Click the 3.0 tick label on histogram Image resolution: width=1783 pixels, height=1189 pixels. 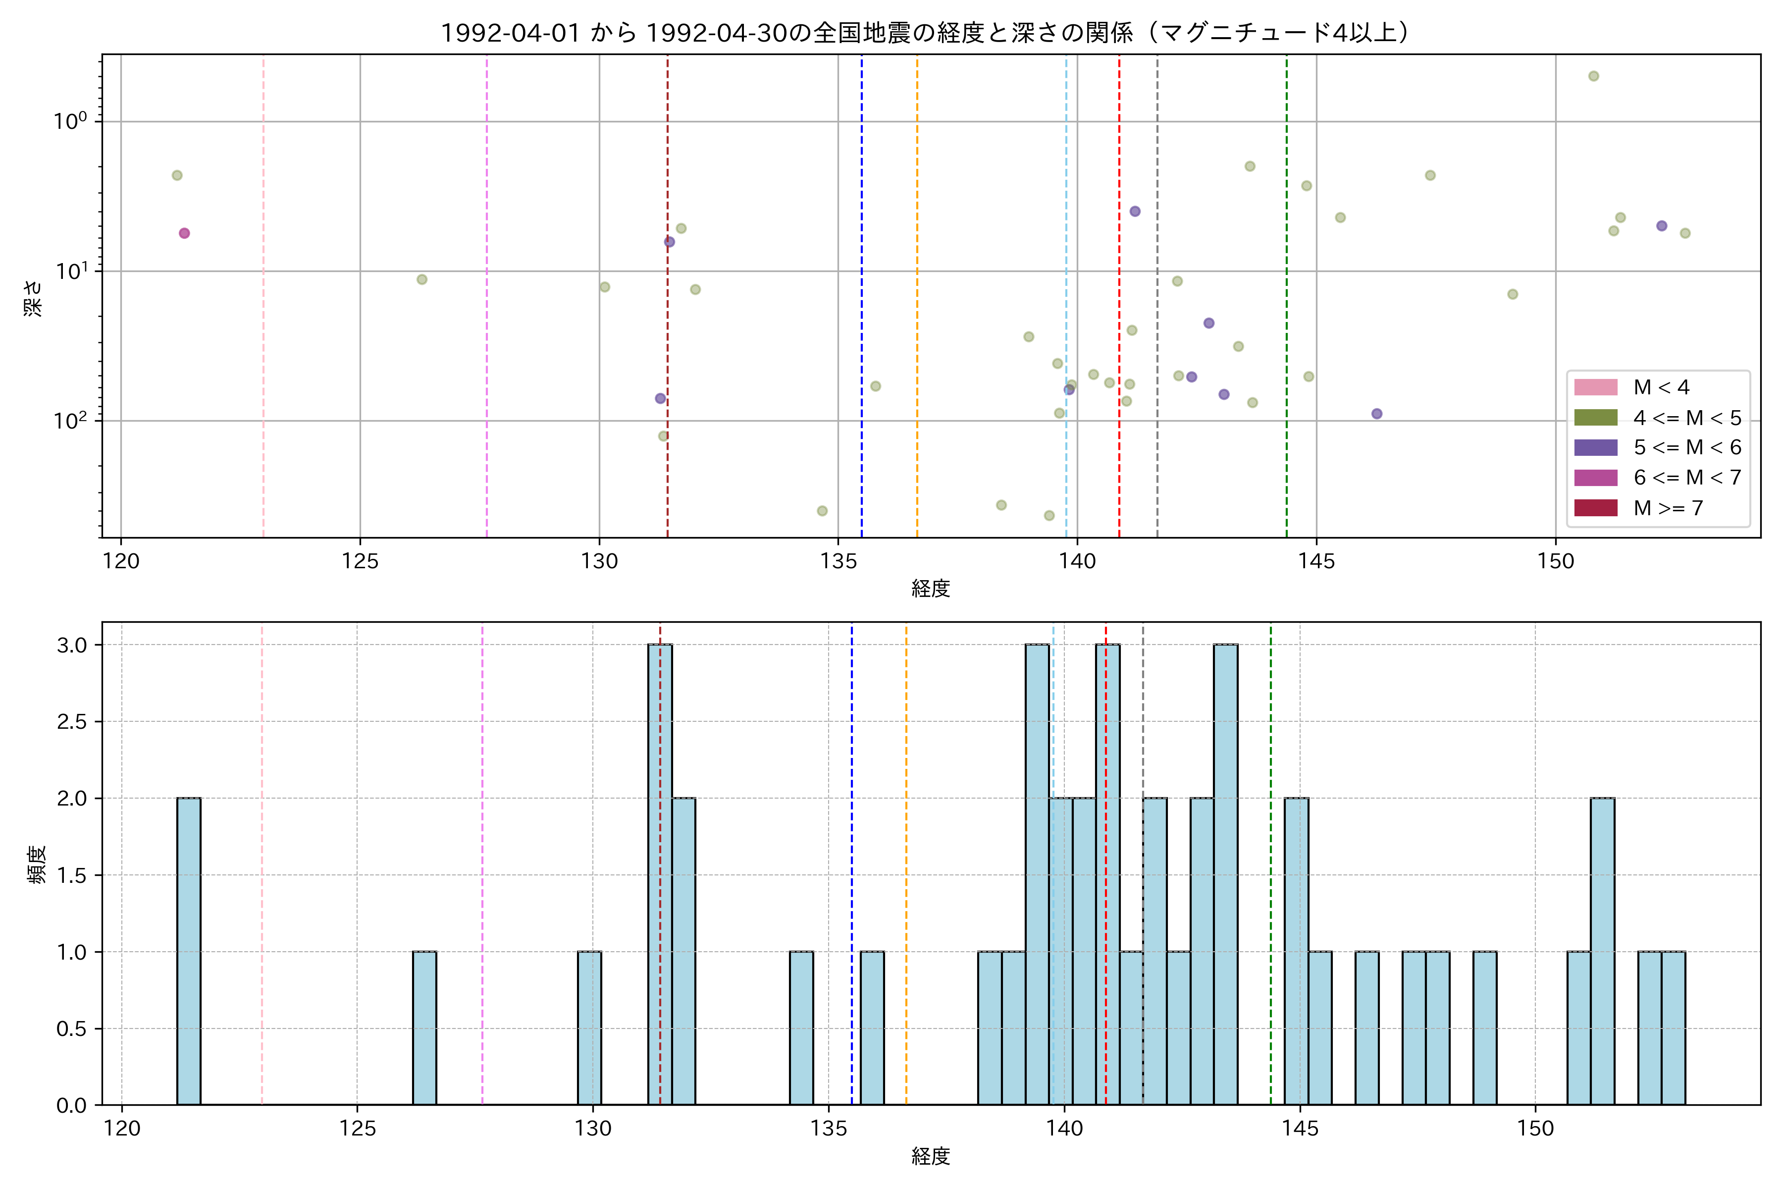click(72, 646)
